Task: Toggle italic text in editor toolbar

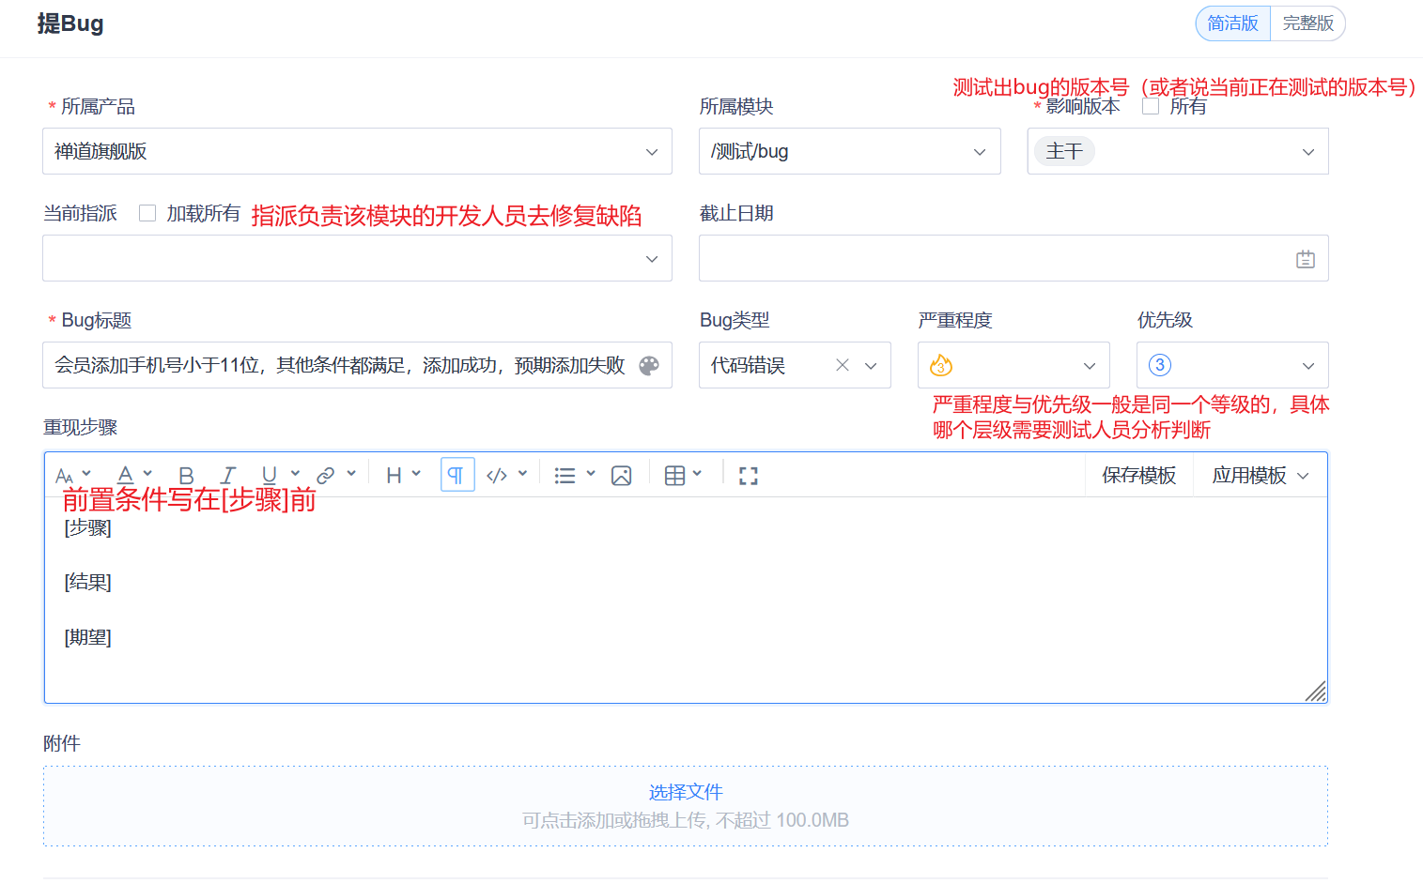Action: click(x=227, y=476)
